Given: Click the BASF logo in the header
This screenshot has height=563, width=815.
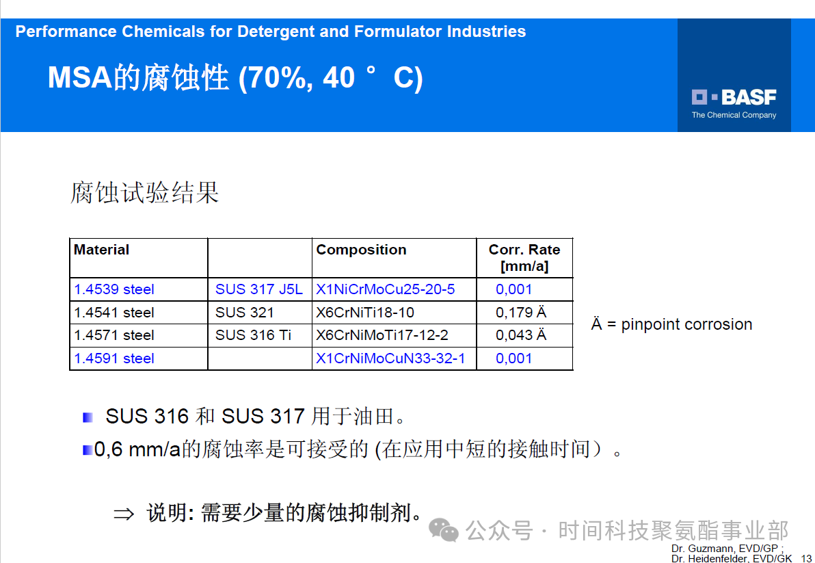Looking at the screenshot, I should pyautogui.click(x=734, y=96).
